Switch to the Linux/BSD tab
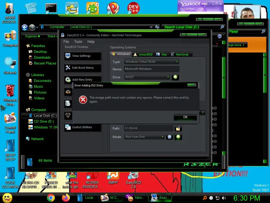Screen dimensions: 270x203 [x=143, y=54]
